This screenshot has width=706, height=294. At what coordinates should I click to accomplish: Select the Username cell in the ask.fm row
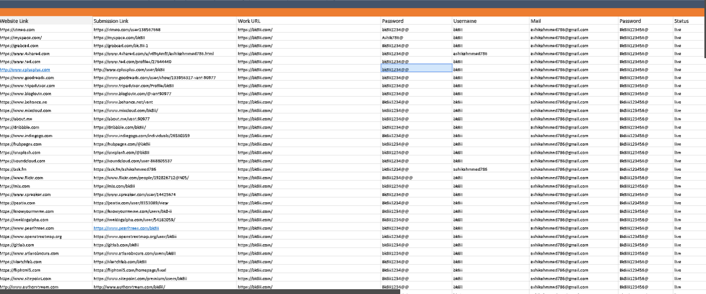[470, 170]
